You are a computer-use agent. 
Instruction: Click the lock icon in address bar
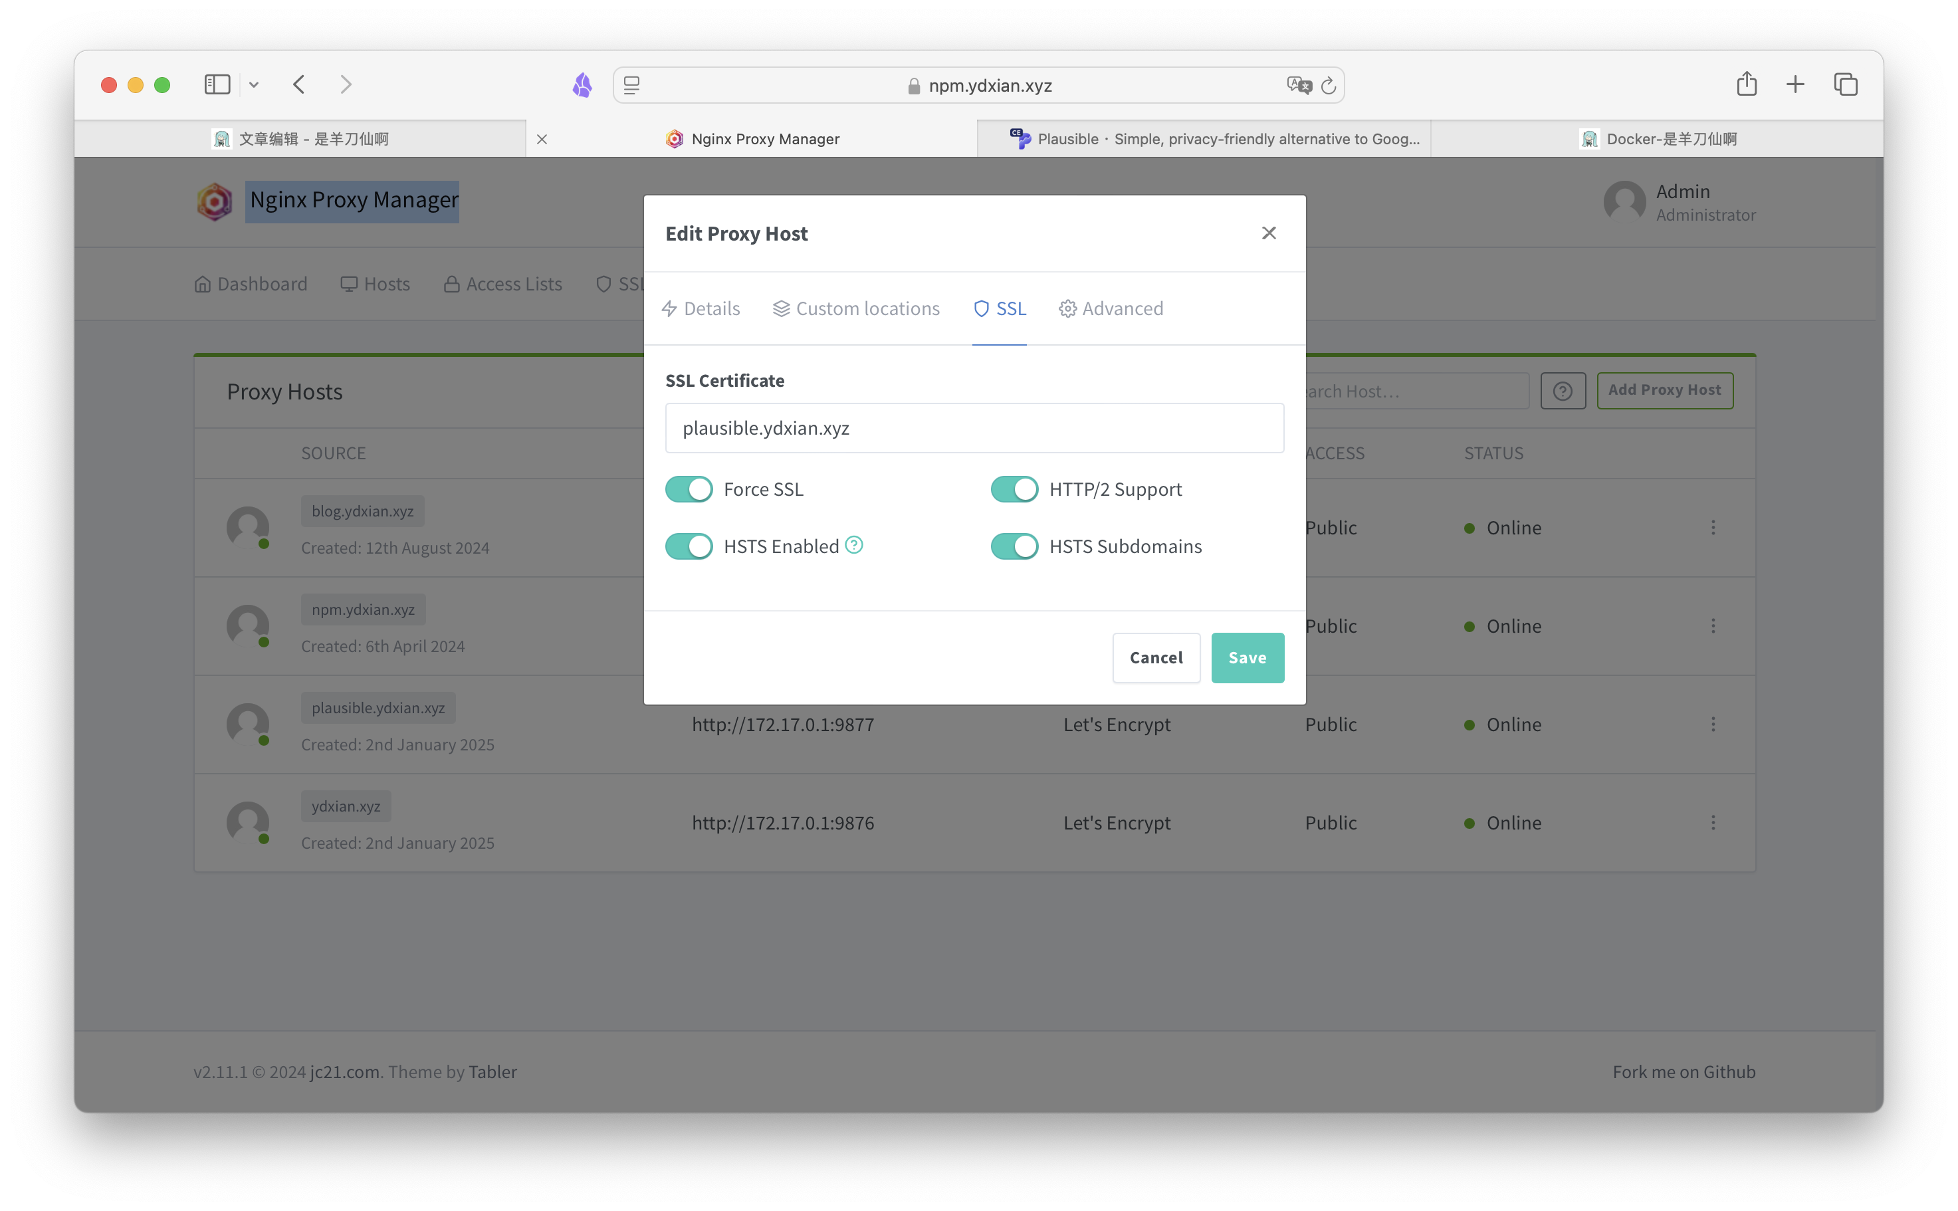click(x=913, y=86)
